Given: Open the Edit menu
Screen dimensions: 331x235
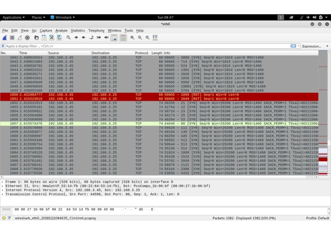Looking at the screenshot, I should pos(14,30).
